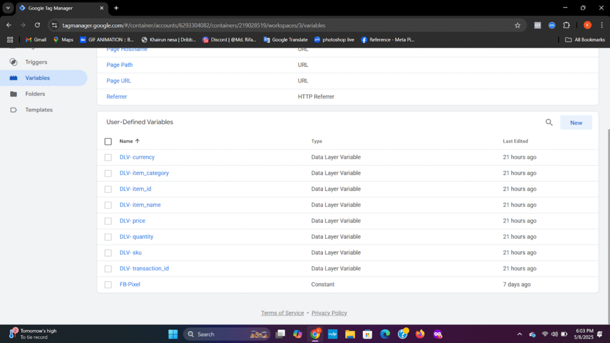Open the blue circular extension icon
The height and width of the screenshot is (343, 610).
[x=552, y=25]
